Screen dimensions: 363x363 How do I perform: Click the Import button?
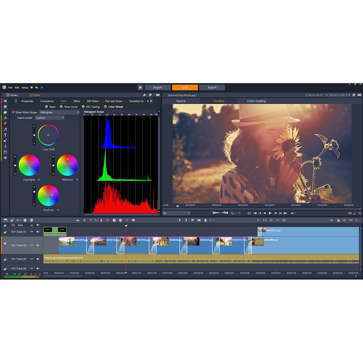point(158,87)
